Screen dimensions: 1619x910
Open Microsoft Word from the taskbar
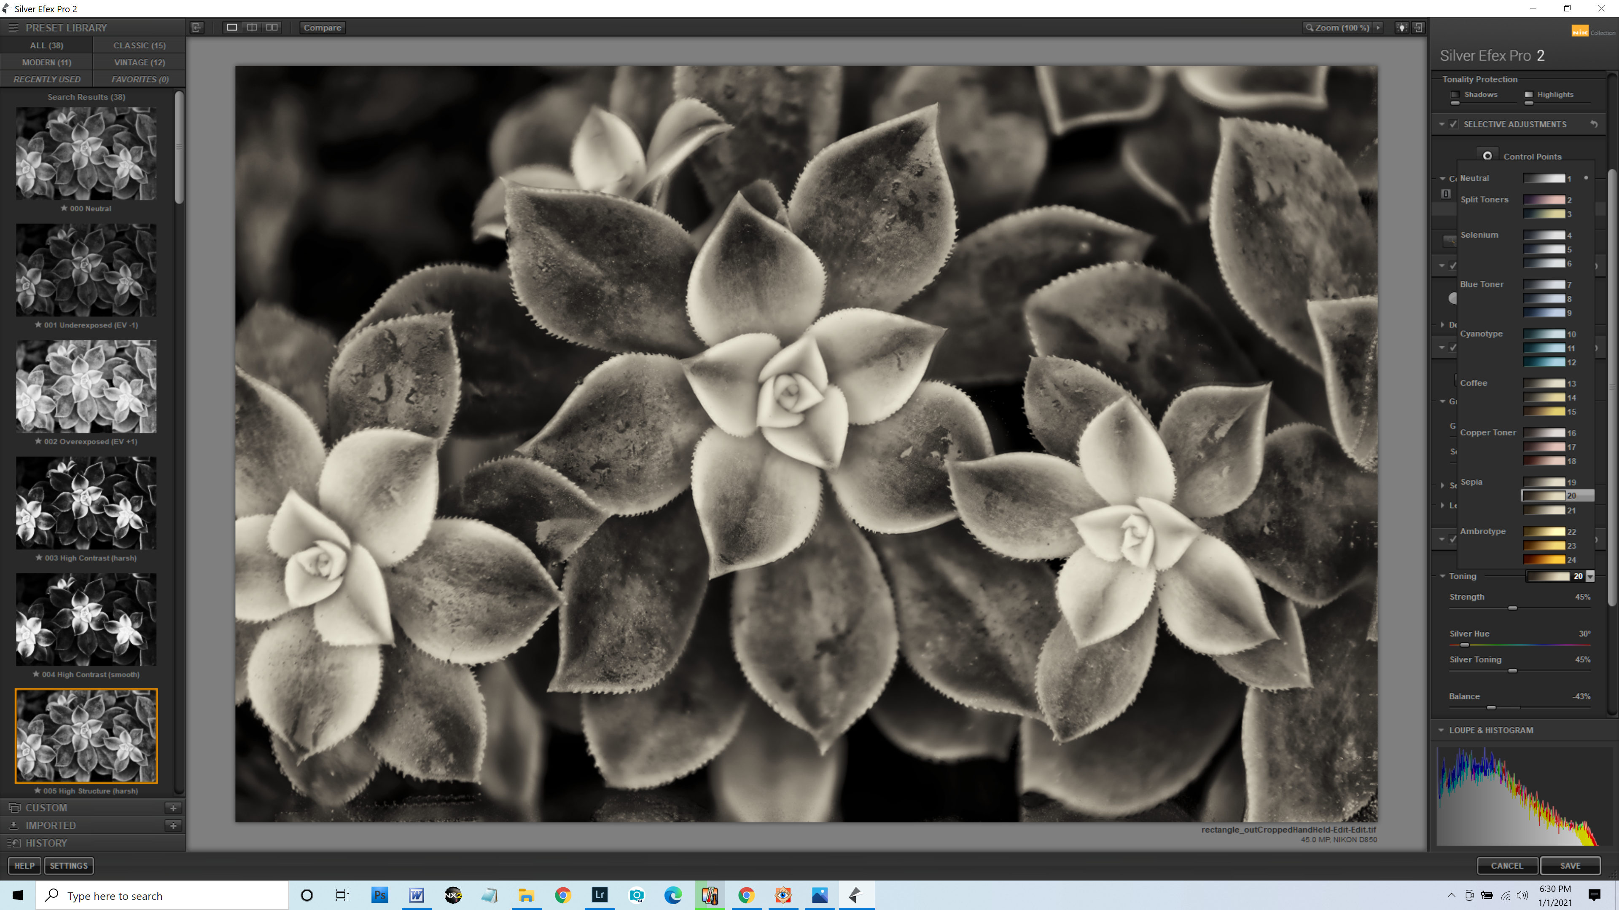coord(416,895)
